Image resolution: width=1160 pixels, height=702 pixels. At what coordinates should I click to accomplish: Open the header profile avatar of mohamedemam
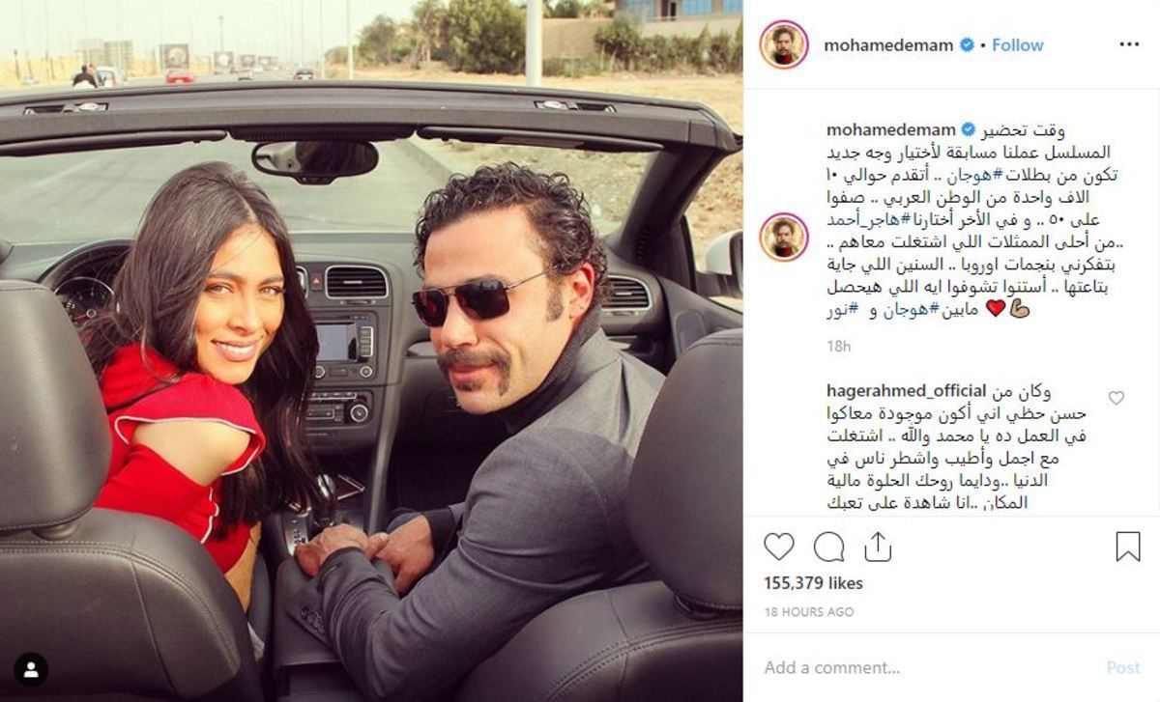click(783, 44)
